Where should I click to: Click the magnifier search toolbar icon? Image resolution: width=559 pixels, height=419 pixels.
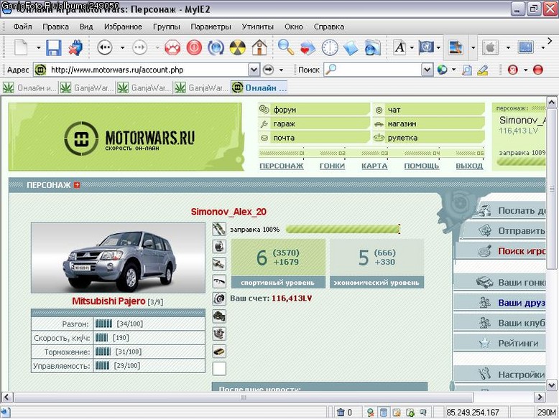[x=285, y=47]
